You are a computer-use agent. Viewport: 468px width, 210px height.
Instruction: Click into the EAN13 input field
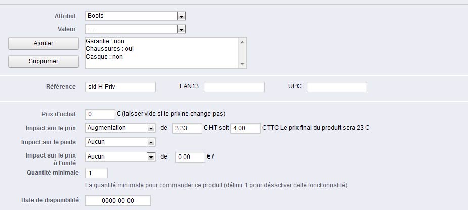(234, 87)
